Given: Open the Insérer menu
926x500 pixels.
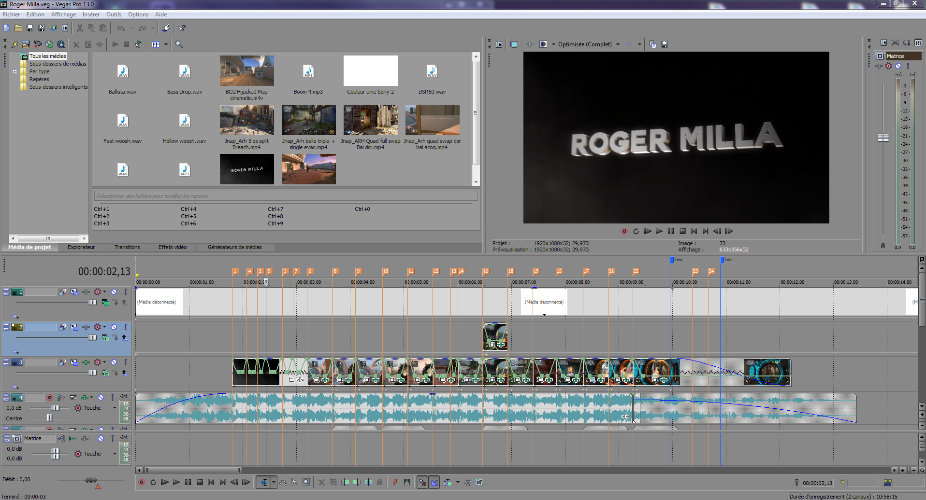Looking at the screenshot, I should pyautogui.click(x=91, y=14).
